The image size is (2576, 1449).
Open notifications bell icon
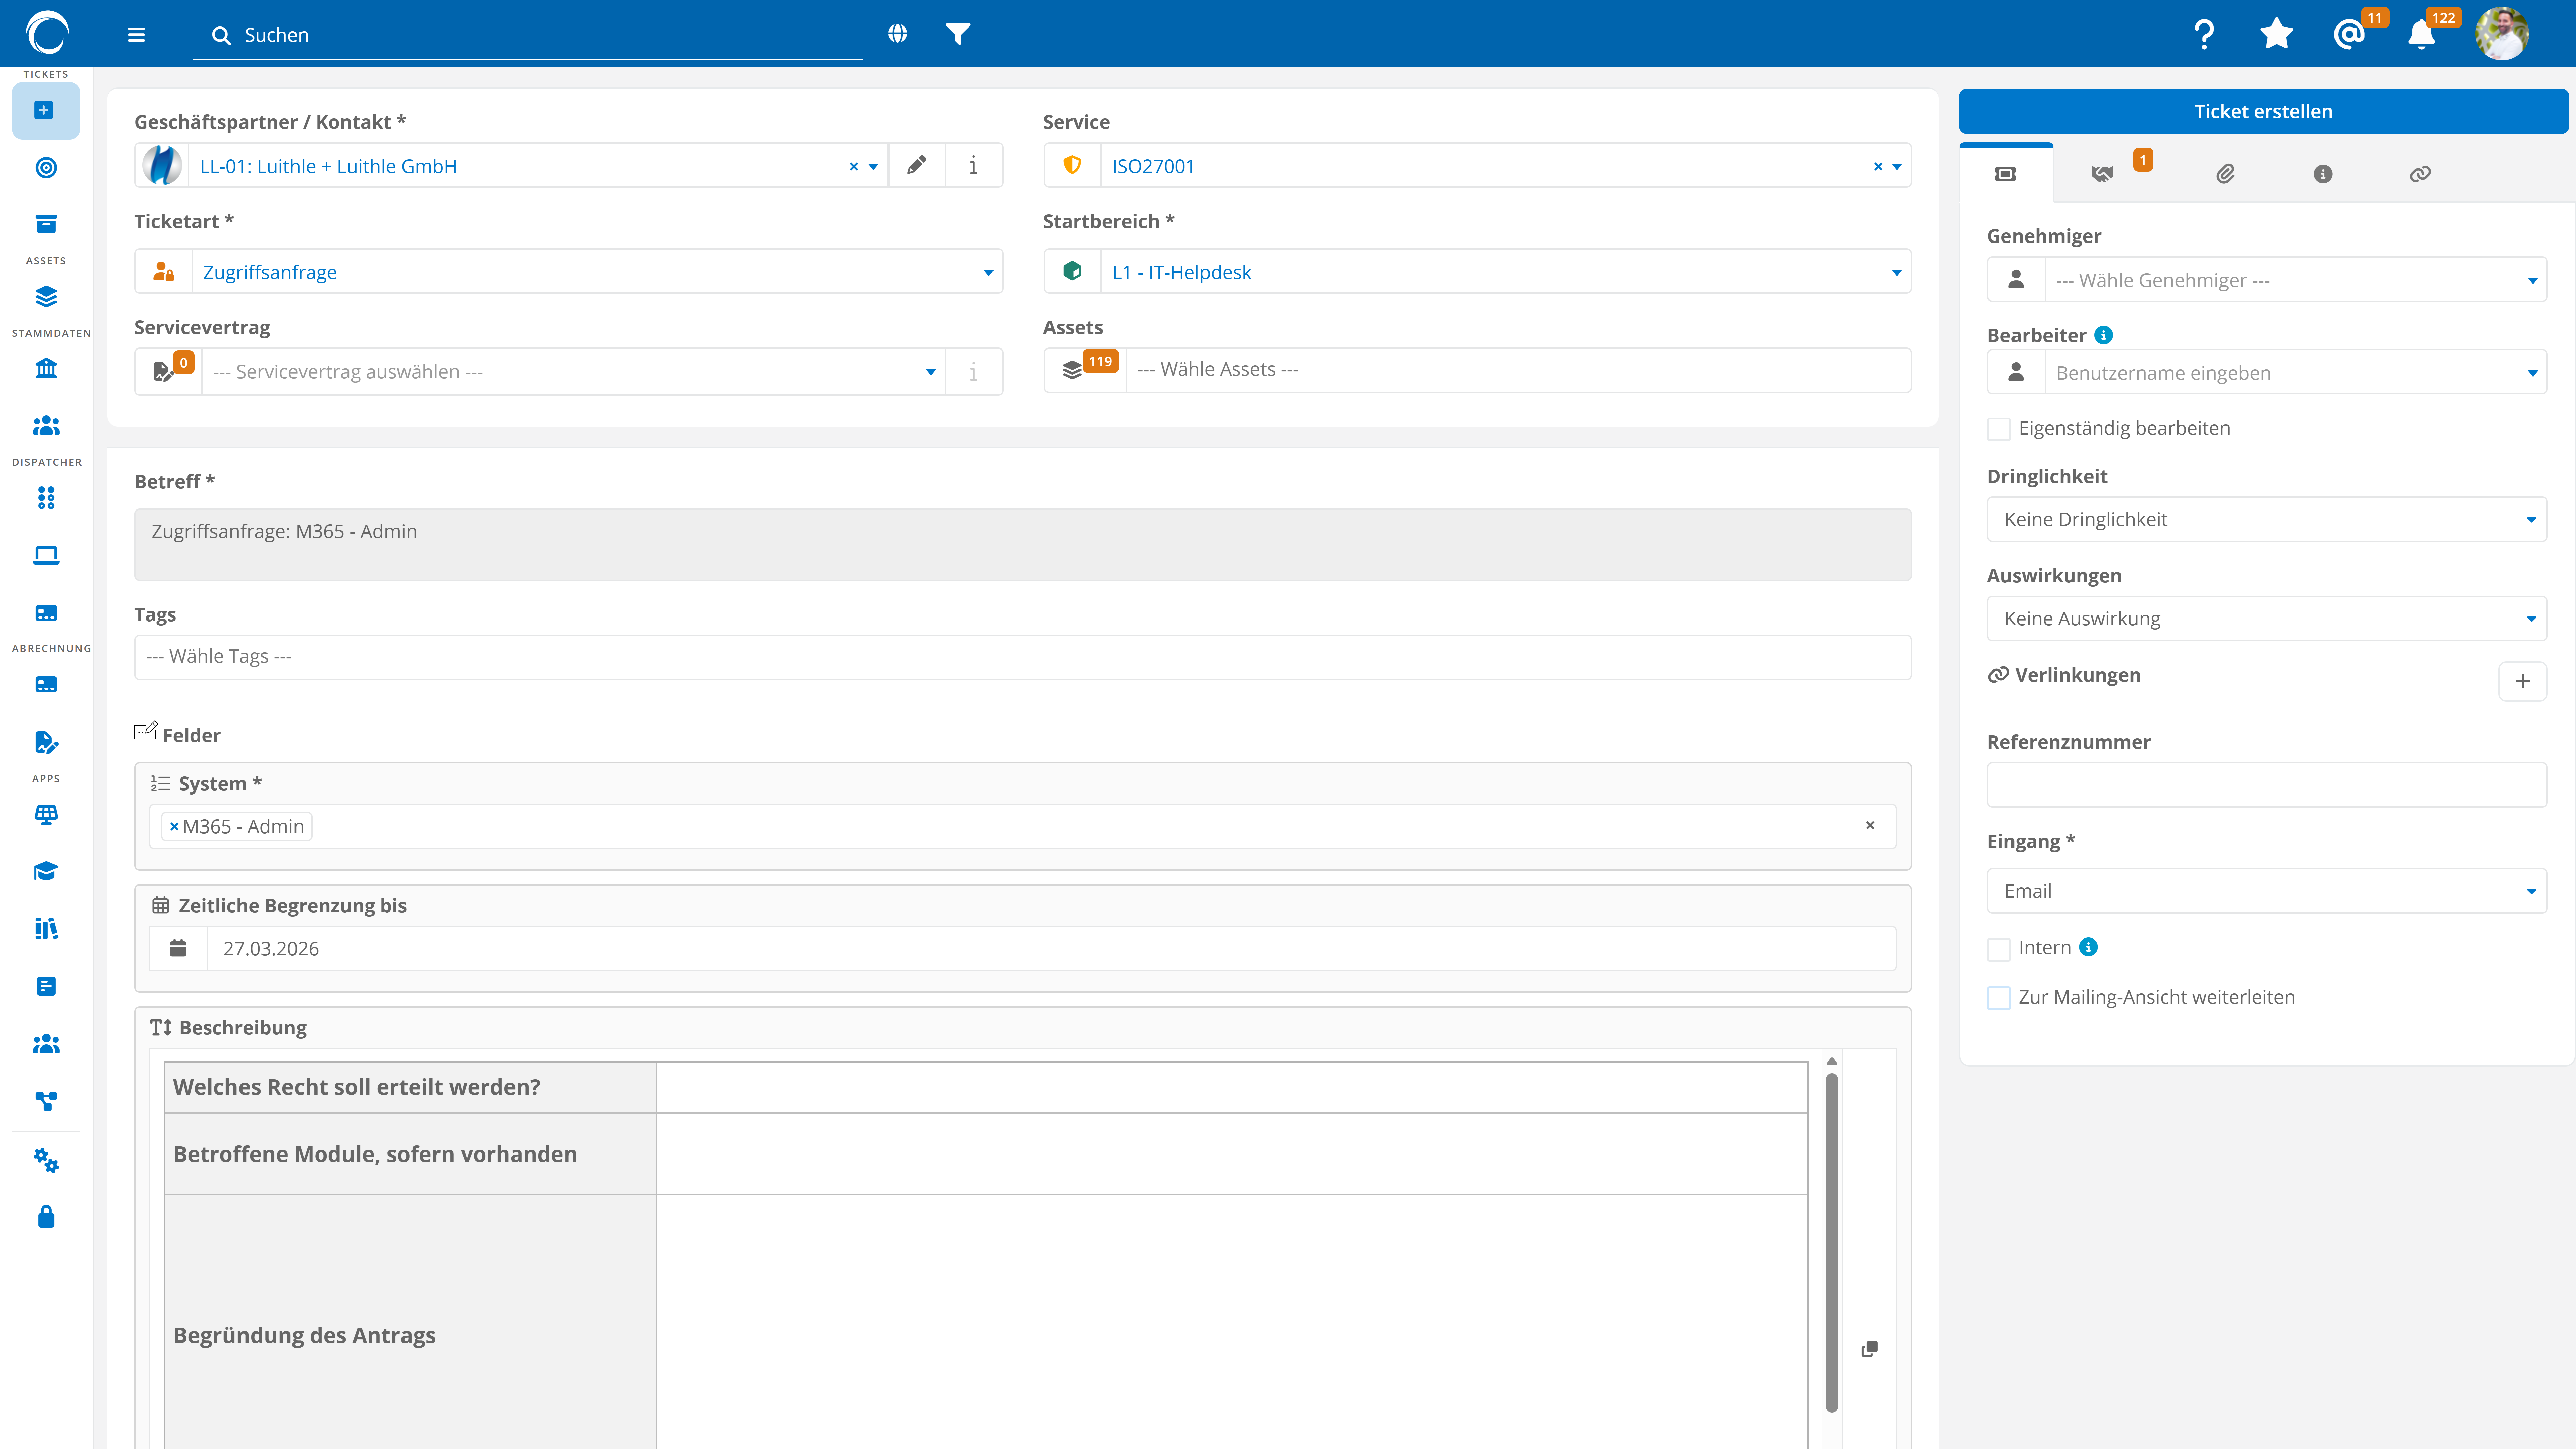point(2421,35)
